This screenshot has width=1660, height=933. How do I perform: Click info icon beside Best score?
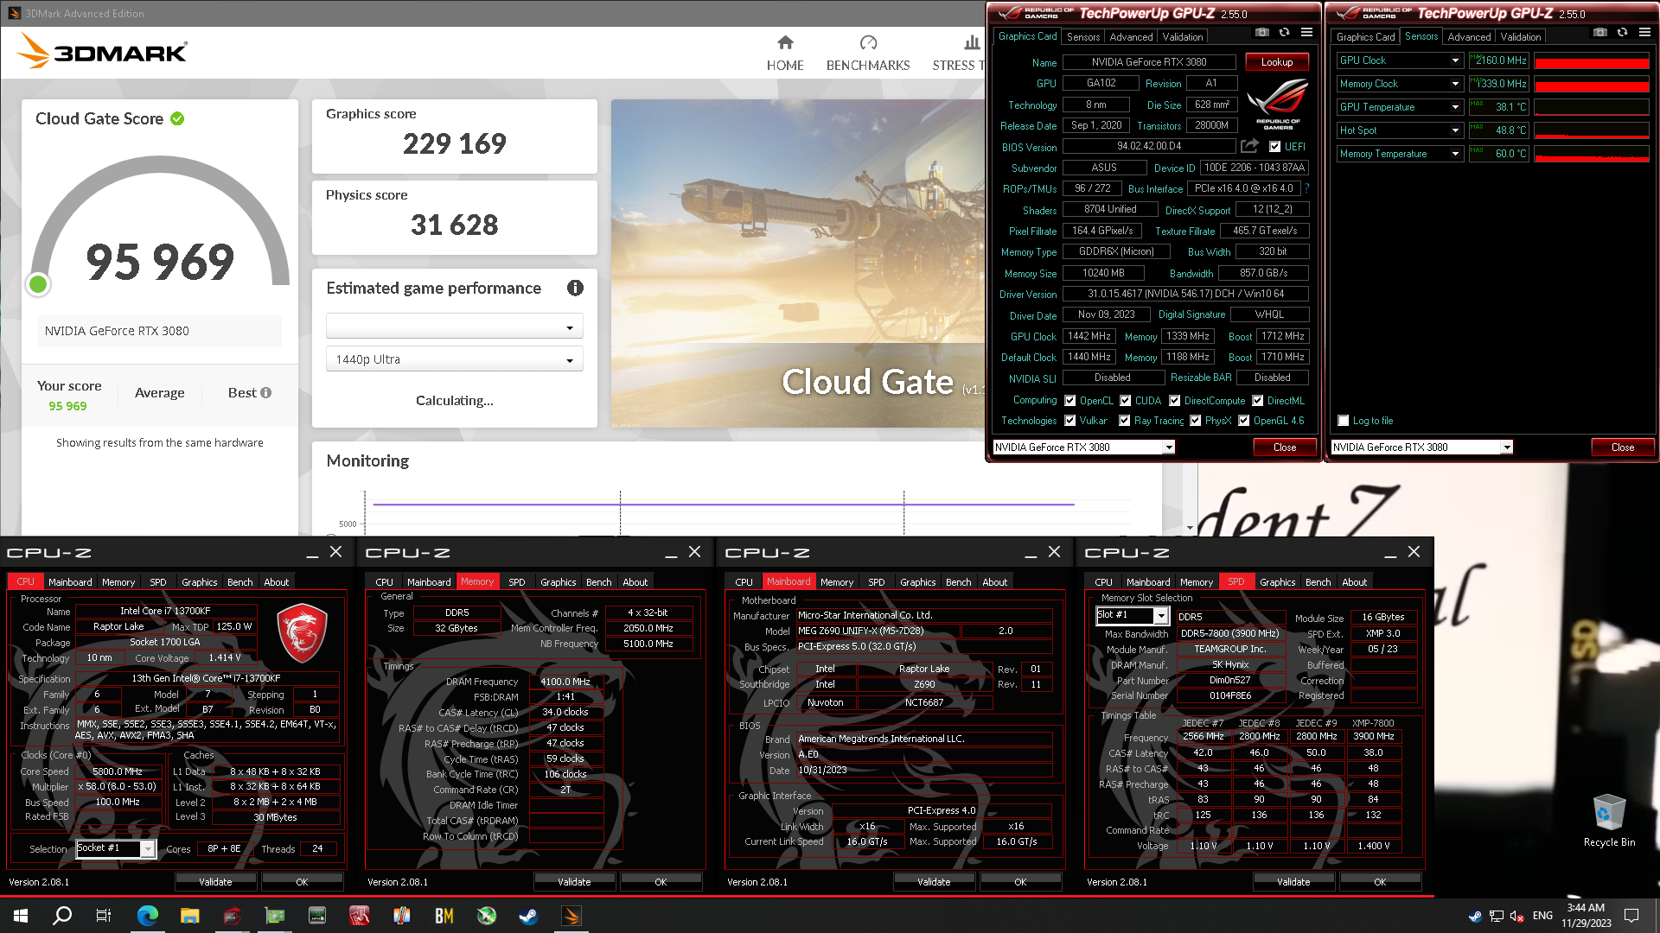click(x=265, y=393)
